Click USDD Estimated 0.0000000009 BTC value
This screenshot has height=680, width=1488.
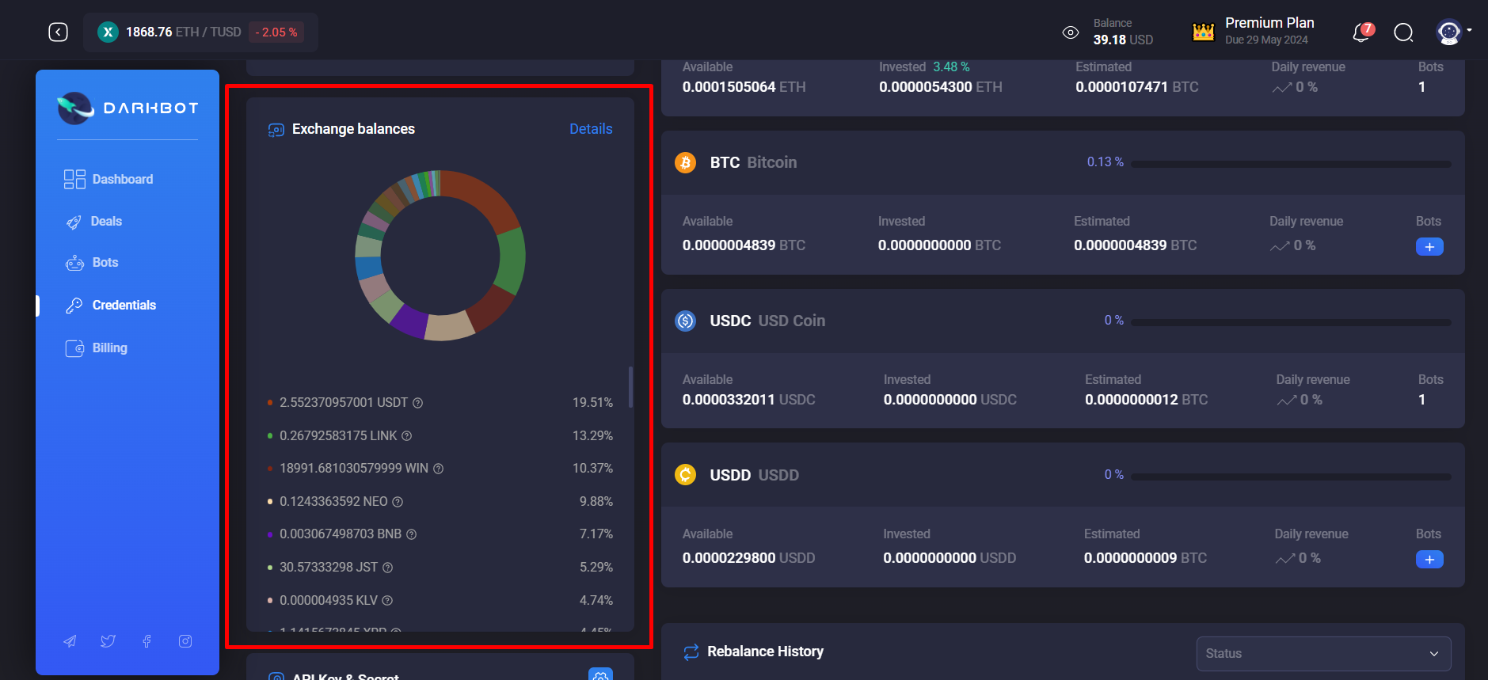point(1145,558)
